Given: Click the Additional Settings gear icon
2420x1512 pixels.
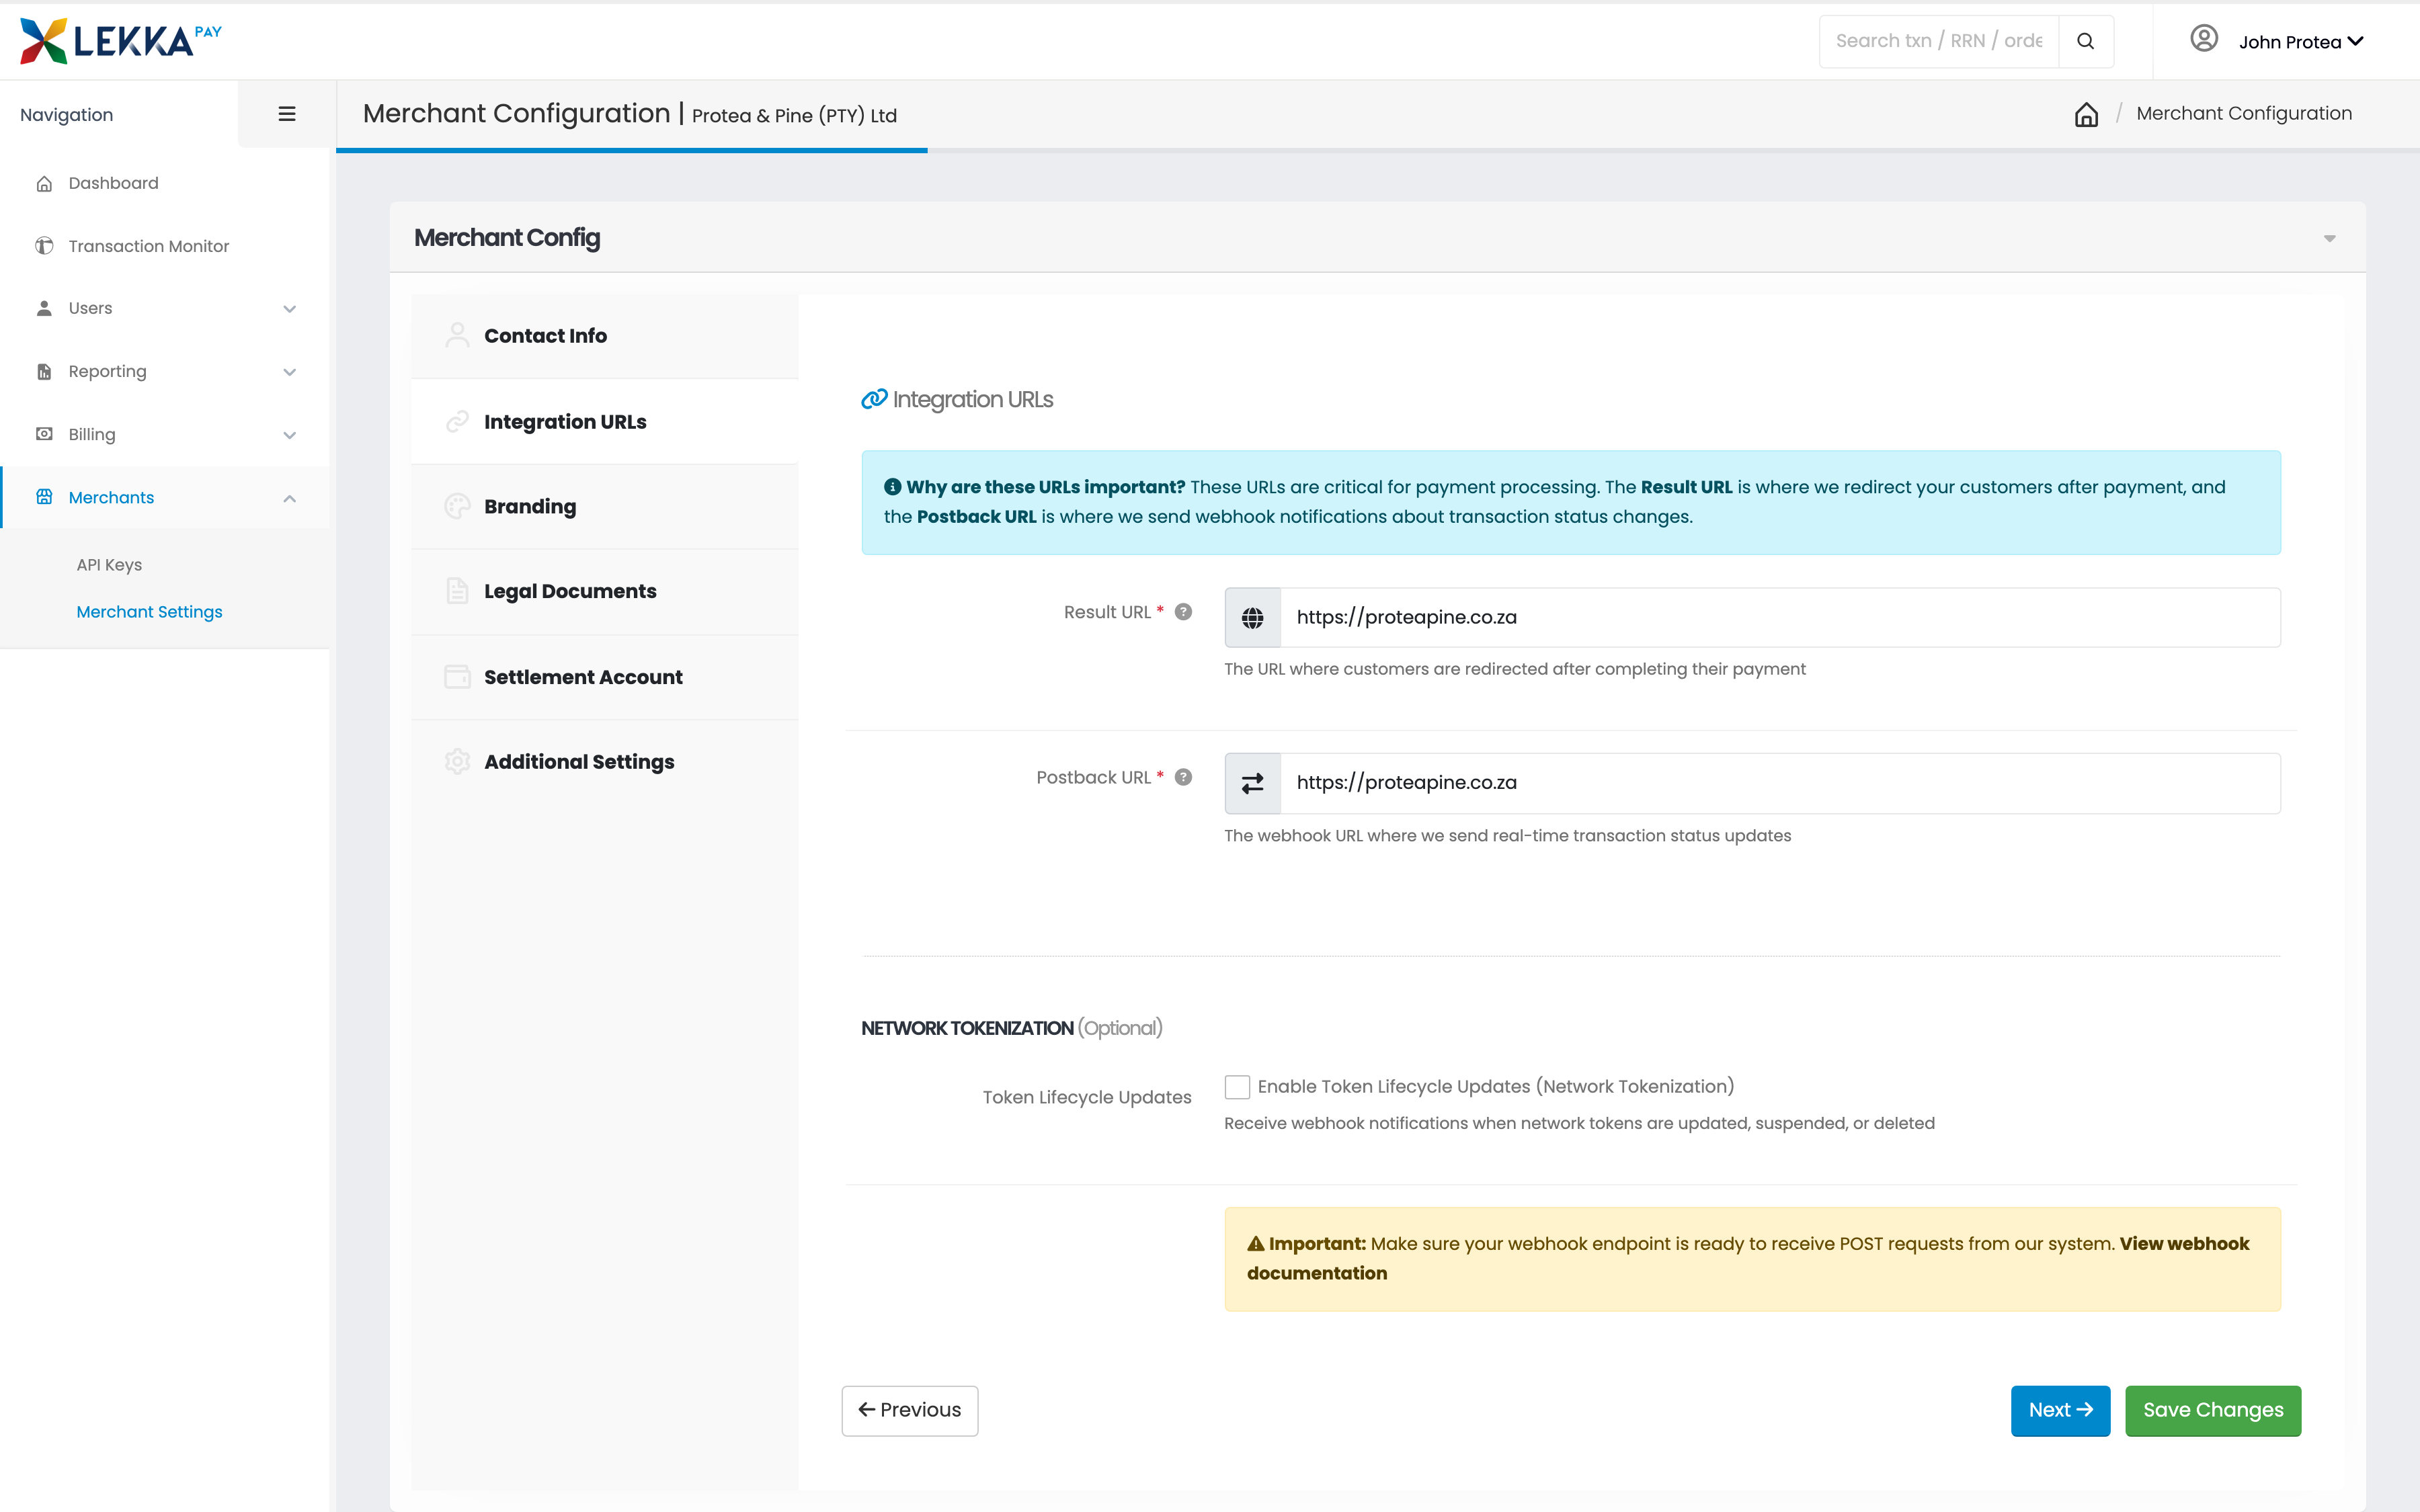Looking at the screenshot, I should coord(457,762).
